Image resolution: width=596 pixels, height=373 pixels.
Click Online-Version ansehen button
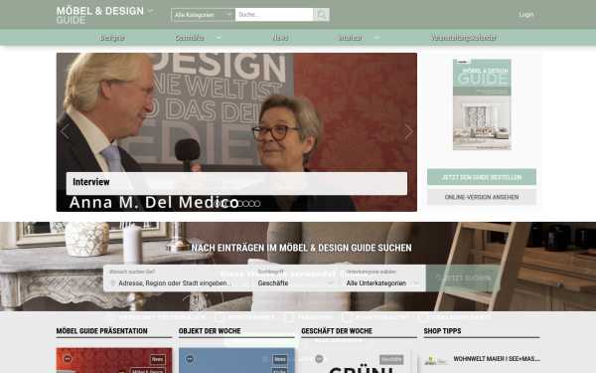point(482,197)
